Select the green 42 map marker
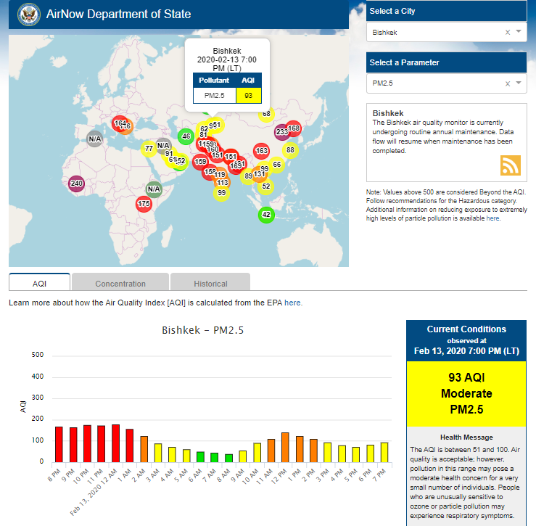The image size is (536, 526). pos(266,215)
